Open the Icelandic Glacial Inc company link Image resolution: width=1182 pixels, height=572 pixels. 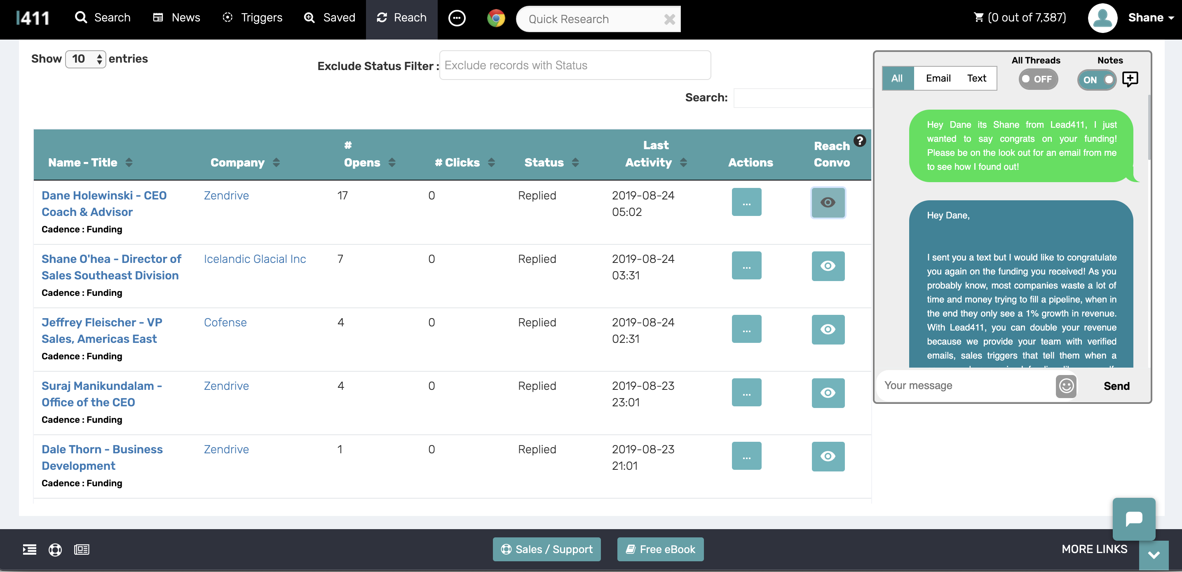pos(255,259)
